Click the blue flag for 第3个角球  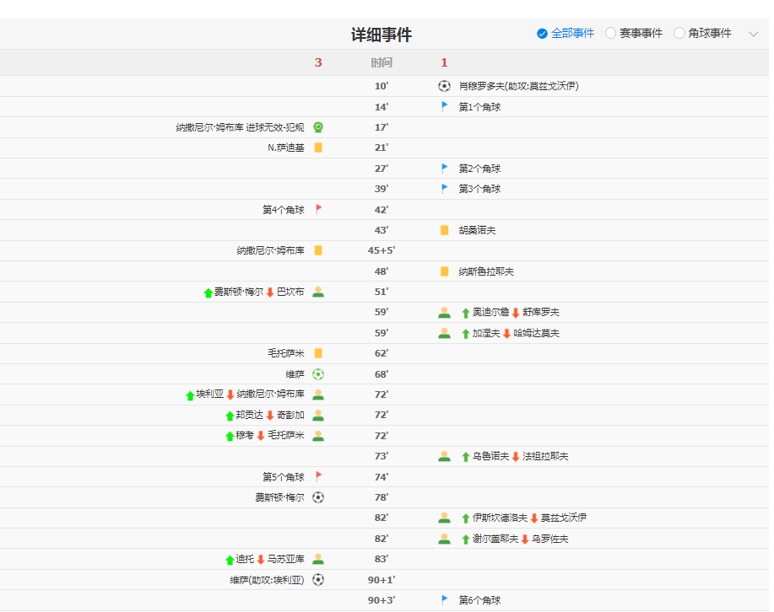[x=444, y=188]
